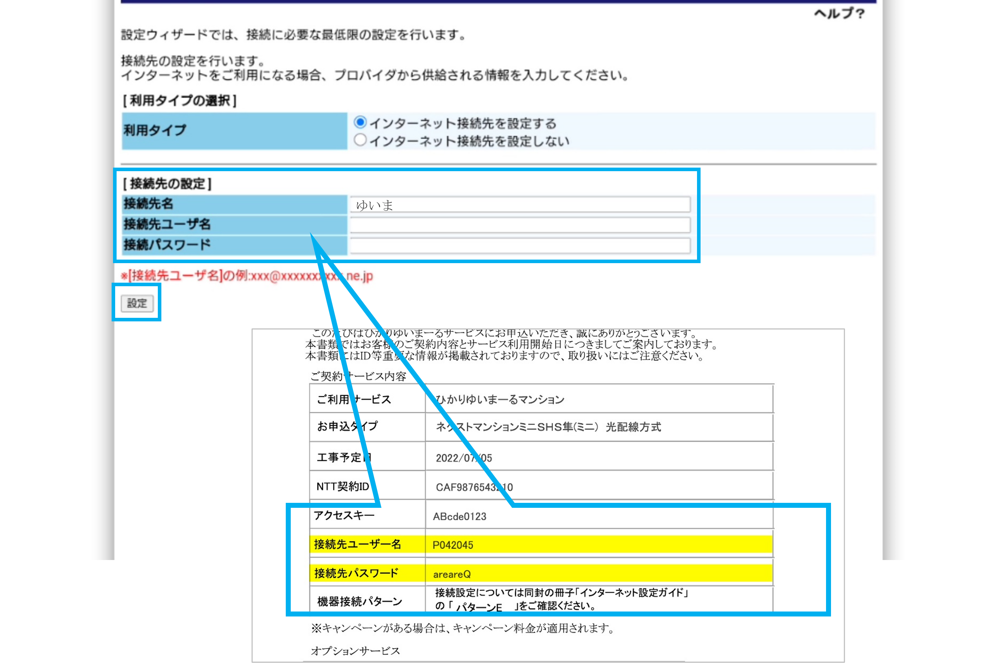
Task: Click the [利用タイプの選択] section heading
Action: click(x=179, y=100)
